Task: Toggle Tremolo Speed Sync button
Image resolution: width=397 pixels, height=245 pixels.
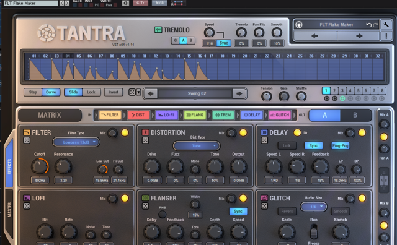Action: coord(223,43)
